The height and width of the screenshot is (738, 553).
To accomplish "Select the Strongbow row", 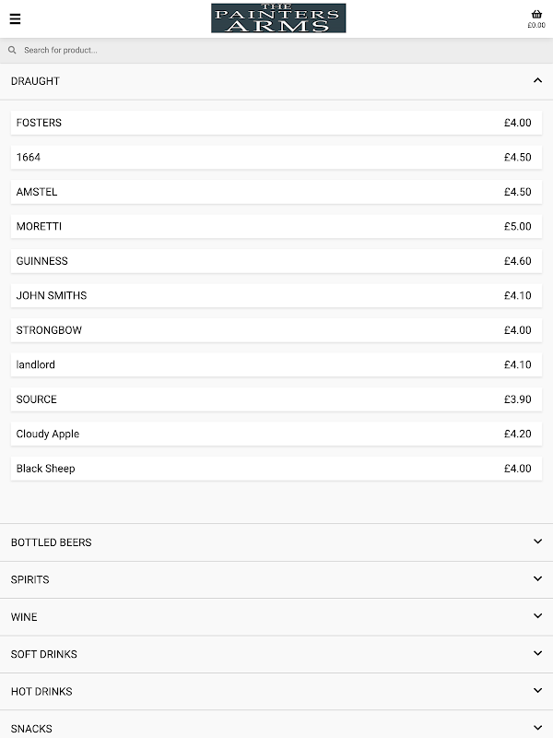I will [276, 330].
